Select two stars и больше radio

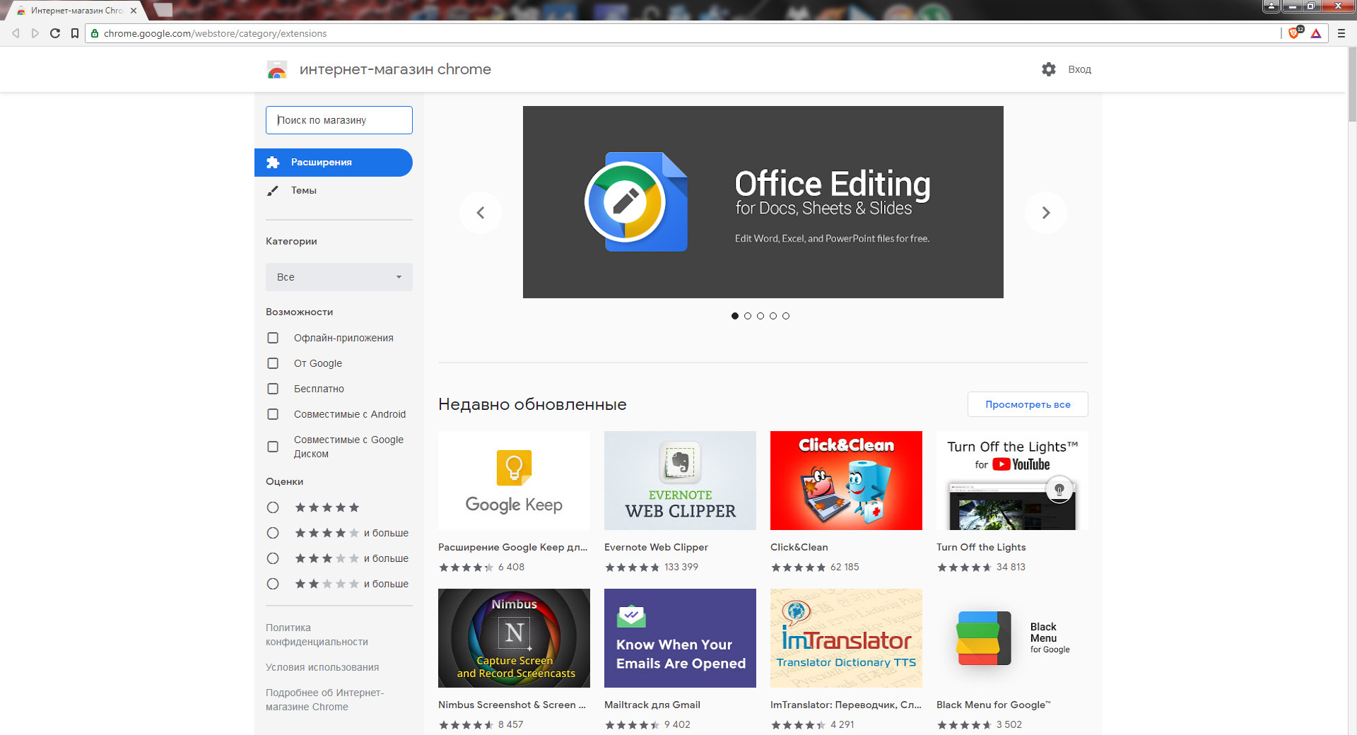point(273,584)
